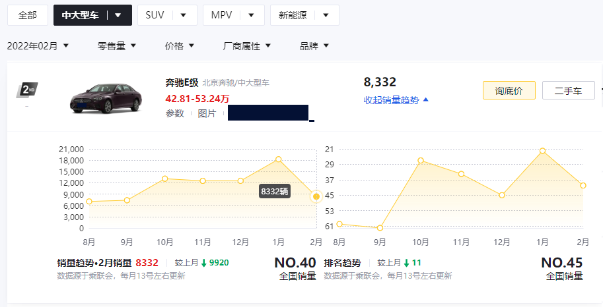Screen dimensions: 603x307
Task: Expand the 新能源 dropdown arrow
Action: [326, 15]
